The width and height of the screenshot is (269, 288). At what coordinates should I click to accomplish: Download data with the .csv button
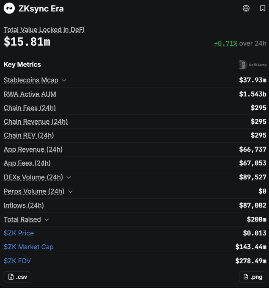(x=17, y=277)
